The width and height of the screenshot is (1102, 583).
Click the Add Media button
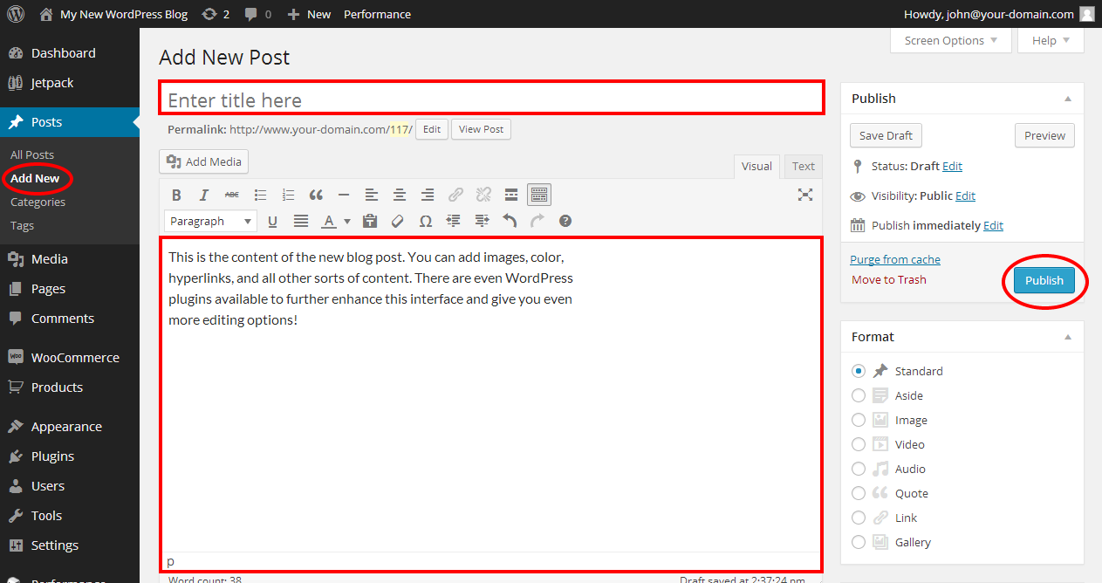tap(203, 161)
